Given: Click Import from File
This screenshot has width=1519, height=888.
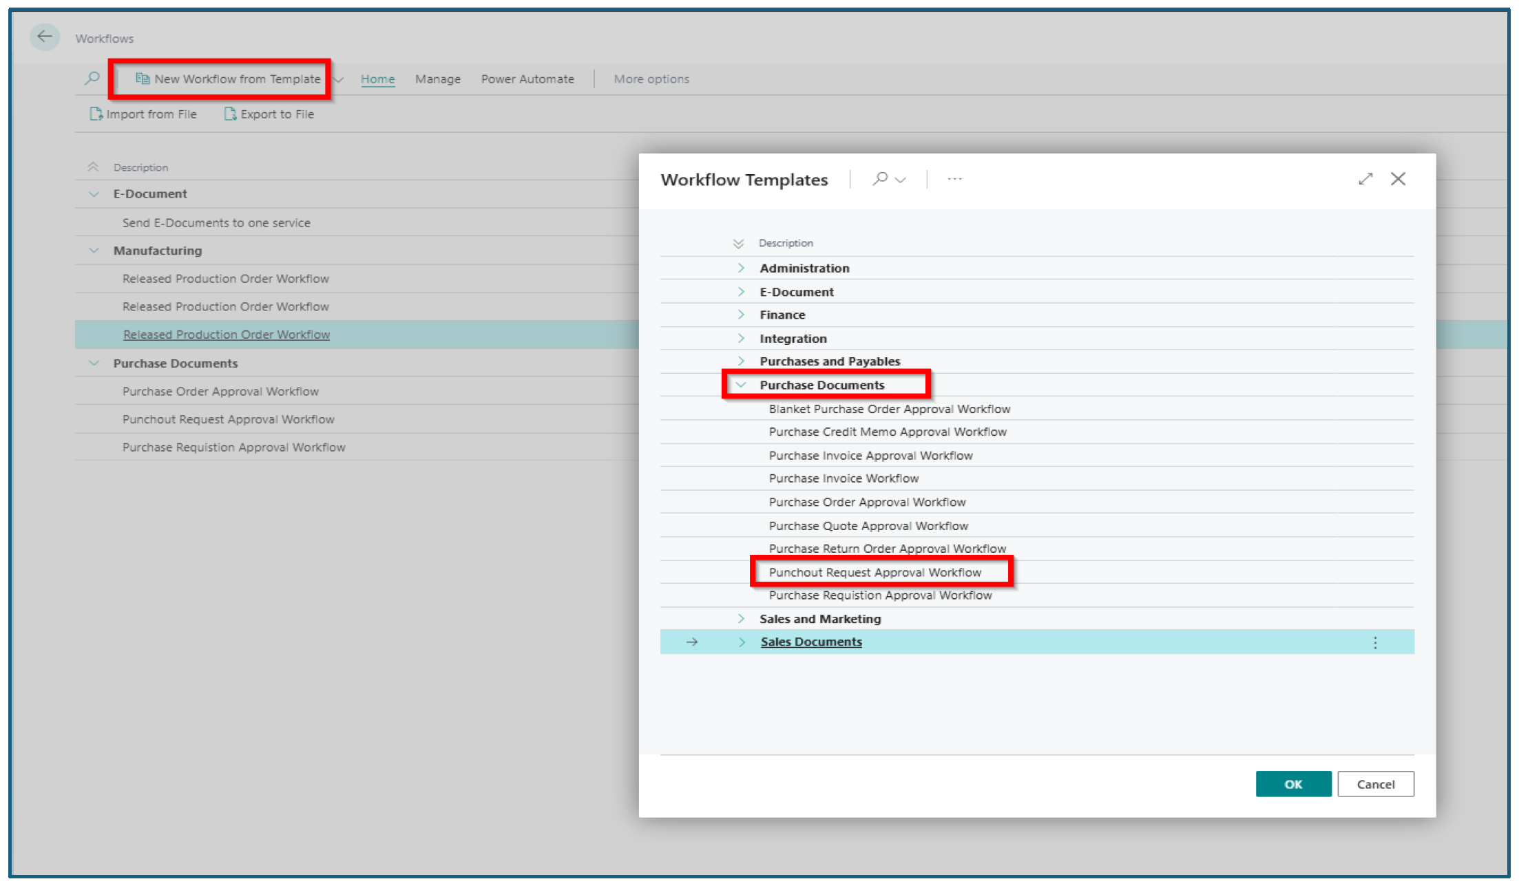Looking at the screenshot, I should (x=143, y=114).
